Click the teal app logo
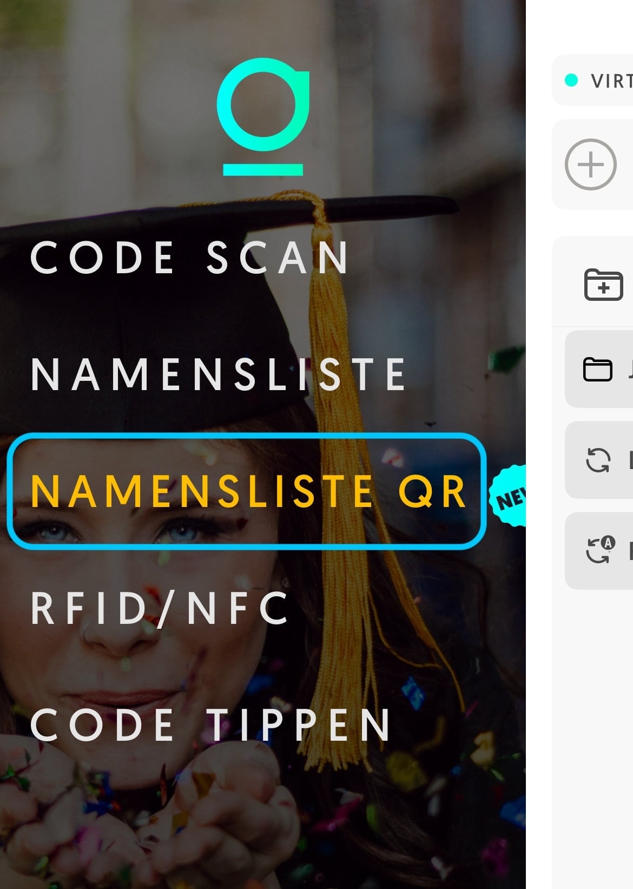633x889 pixels. tap(263, 117)
